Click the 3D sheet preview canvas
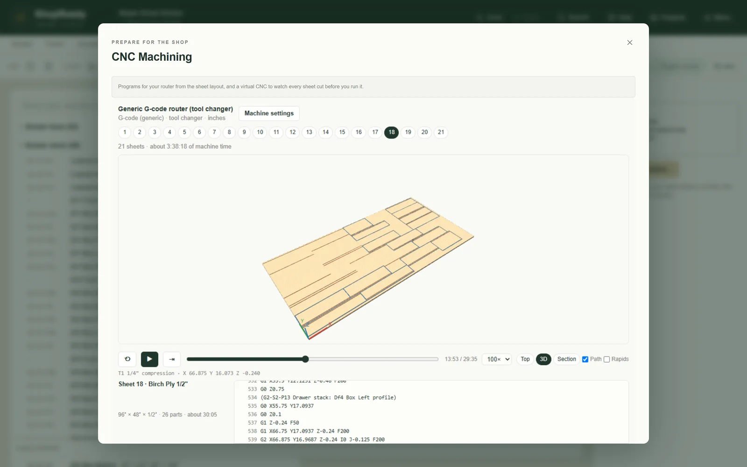This screenshot has width=747, height=467. [x=373, y=249]
